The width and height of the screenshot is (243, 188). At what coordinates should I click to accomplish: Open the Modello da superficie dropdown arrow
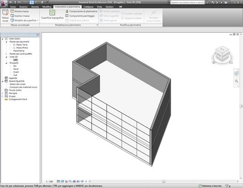tap(38, 20)
